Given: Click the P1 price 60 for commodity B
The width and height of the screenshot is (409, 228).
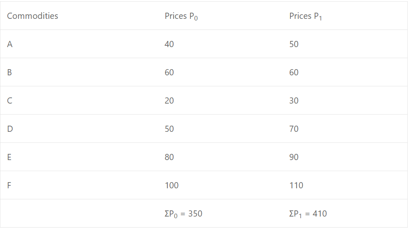Looking at the screenshot, I should (x=294, y=72).
